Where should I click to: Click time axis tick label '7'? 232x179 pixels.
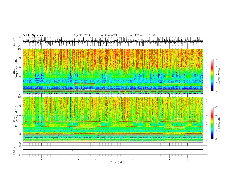point(151,159)
